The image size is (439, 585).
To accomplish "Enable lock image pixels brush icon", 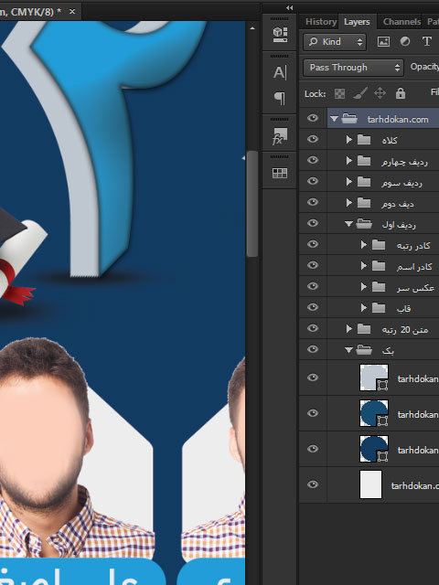I will [359, 93].
